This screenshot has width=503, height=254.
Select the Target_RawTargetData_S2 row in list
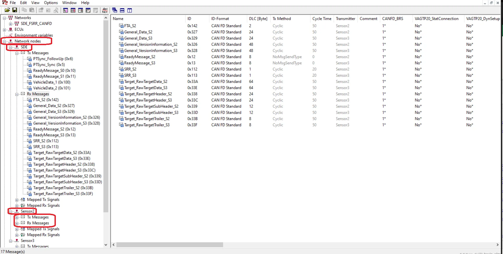point(146,82)
